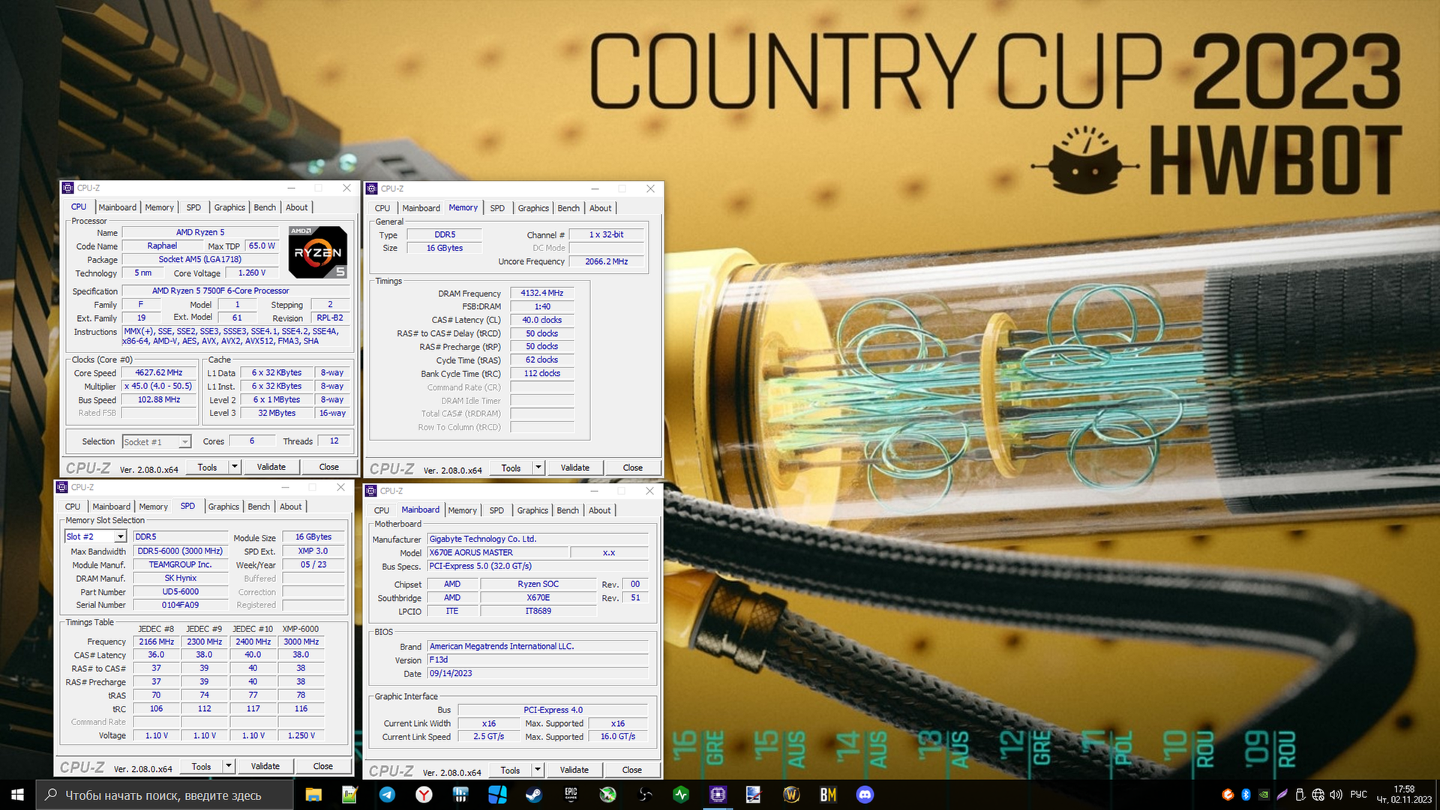Click the purple feather tray icon
Image resolution: width=1440 pixels, height=810 pixels.
point(1282,794)
